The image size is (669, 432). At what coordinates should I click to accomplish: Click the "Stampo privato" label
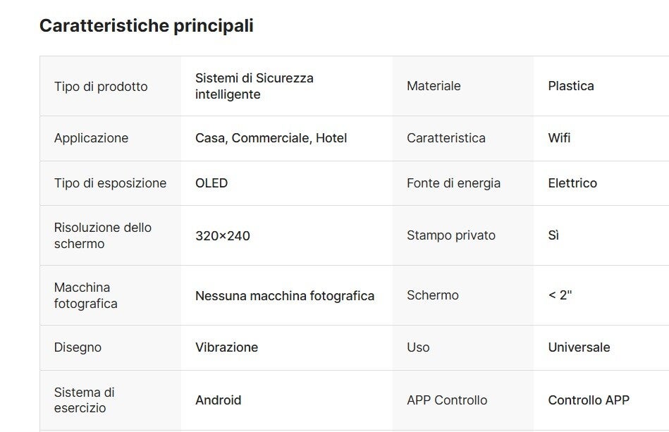pyautogui.click(x=451, y=235)
